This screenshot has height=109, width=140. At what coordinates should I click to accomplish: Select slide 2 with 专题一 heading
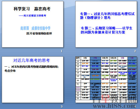pyautogui.click(x=106, y=24)
